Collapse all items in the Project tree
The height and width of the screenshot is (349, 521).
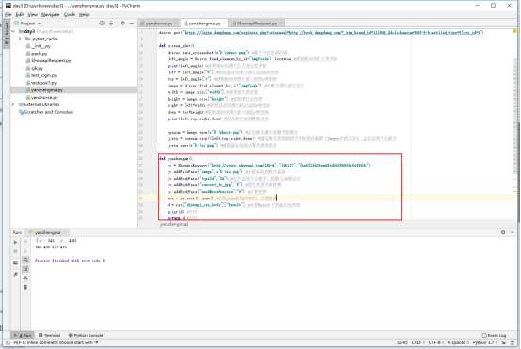[x=111, y=23]
